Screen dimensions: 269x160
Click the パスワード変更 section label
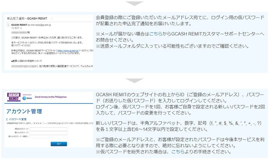[x=18, y=119]
